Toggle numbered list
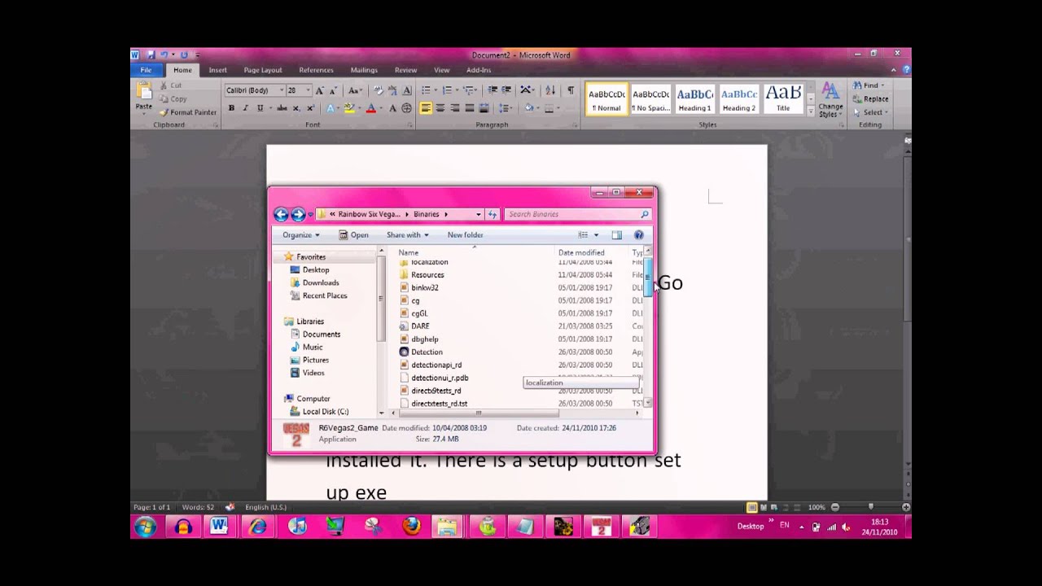 tap(447, 90)
